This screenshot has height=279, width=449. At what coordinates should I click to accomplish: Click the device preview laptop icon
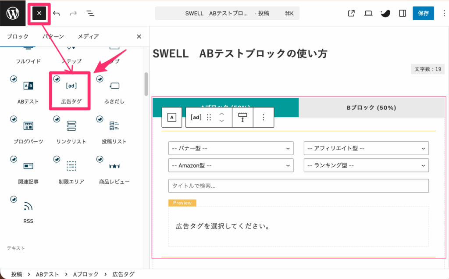[x=368, y=13]
